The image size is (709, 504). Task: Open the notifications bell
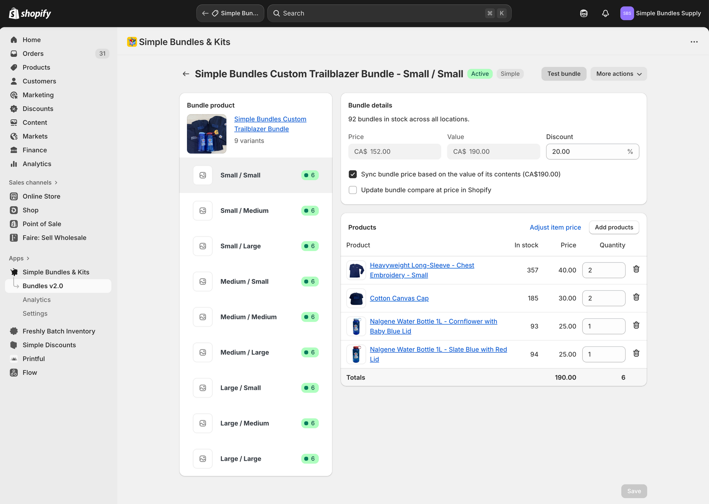point(605,13)
